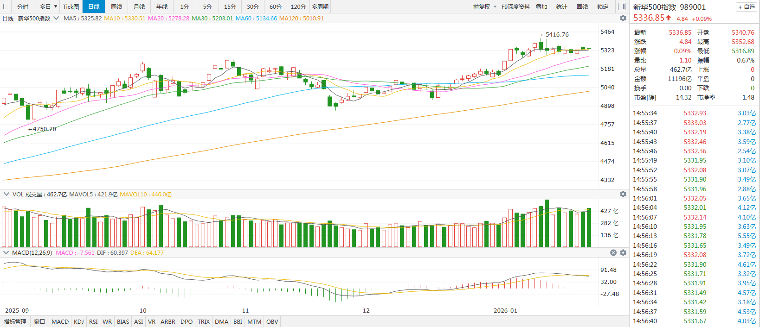The image size is (760, 327).
Task: Close the MACD indicator panel
Action: (613, 252)
